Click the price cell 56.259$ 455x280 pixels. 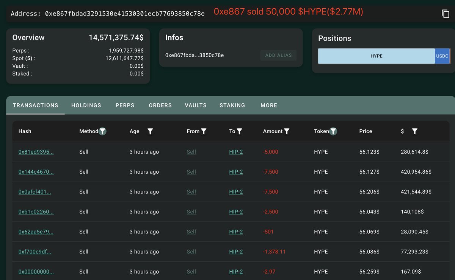point(369,272)
